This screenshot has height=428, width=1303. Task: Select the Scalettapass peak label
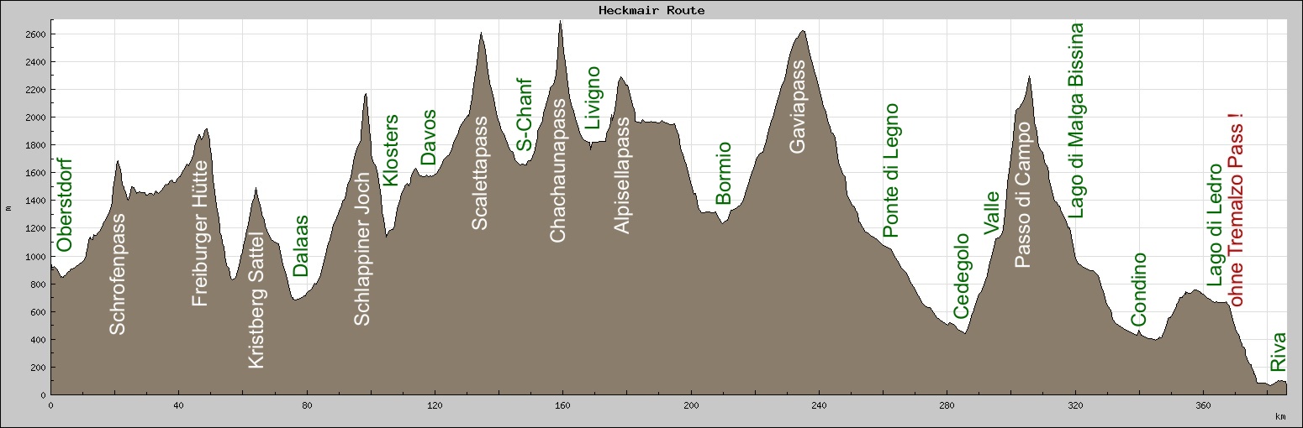point(479,174)
